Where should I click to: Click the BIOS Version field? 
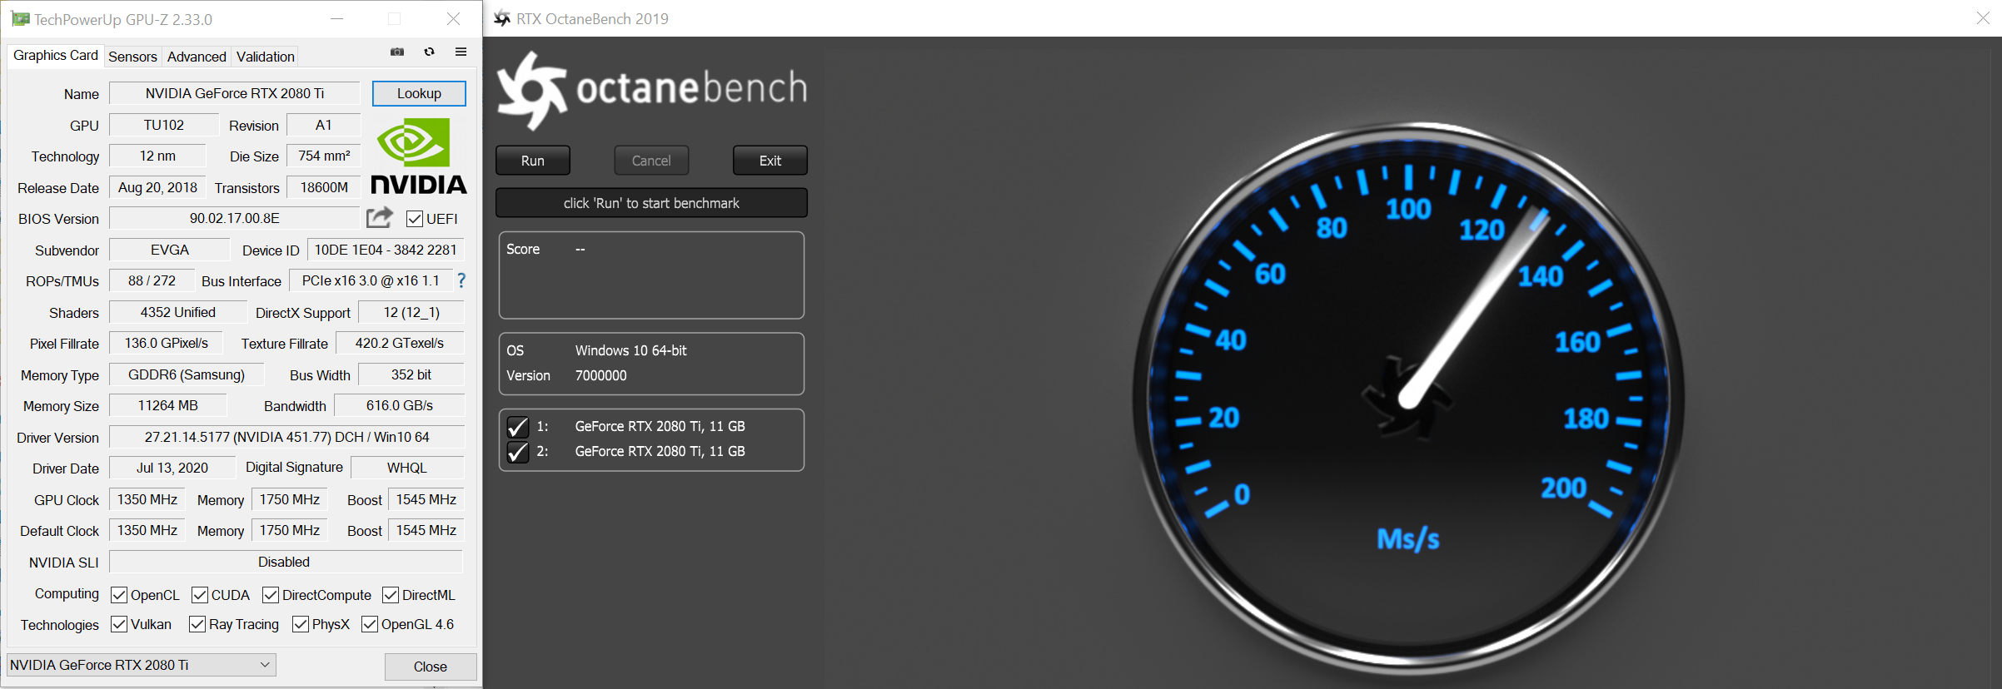[x=235, y=218]
